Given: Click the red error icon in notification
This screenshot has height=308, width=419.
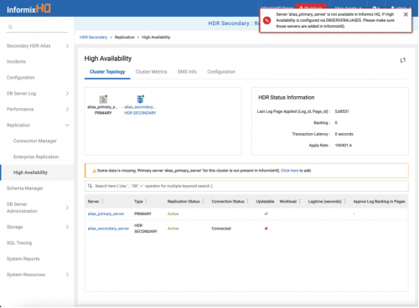Looking at the screenshot, I should [267, 20].
